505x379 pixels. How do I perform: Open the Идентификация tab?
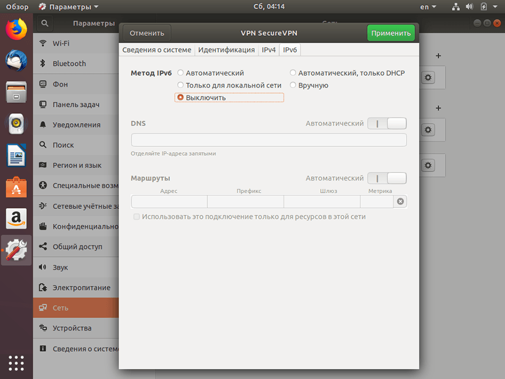[227, 49]
